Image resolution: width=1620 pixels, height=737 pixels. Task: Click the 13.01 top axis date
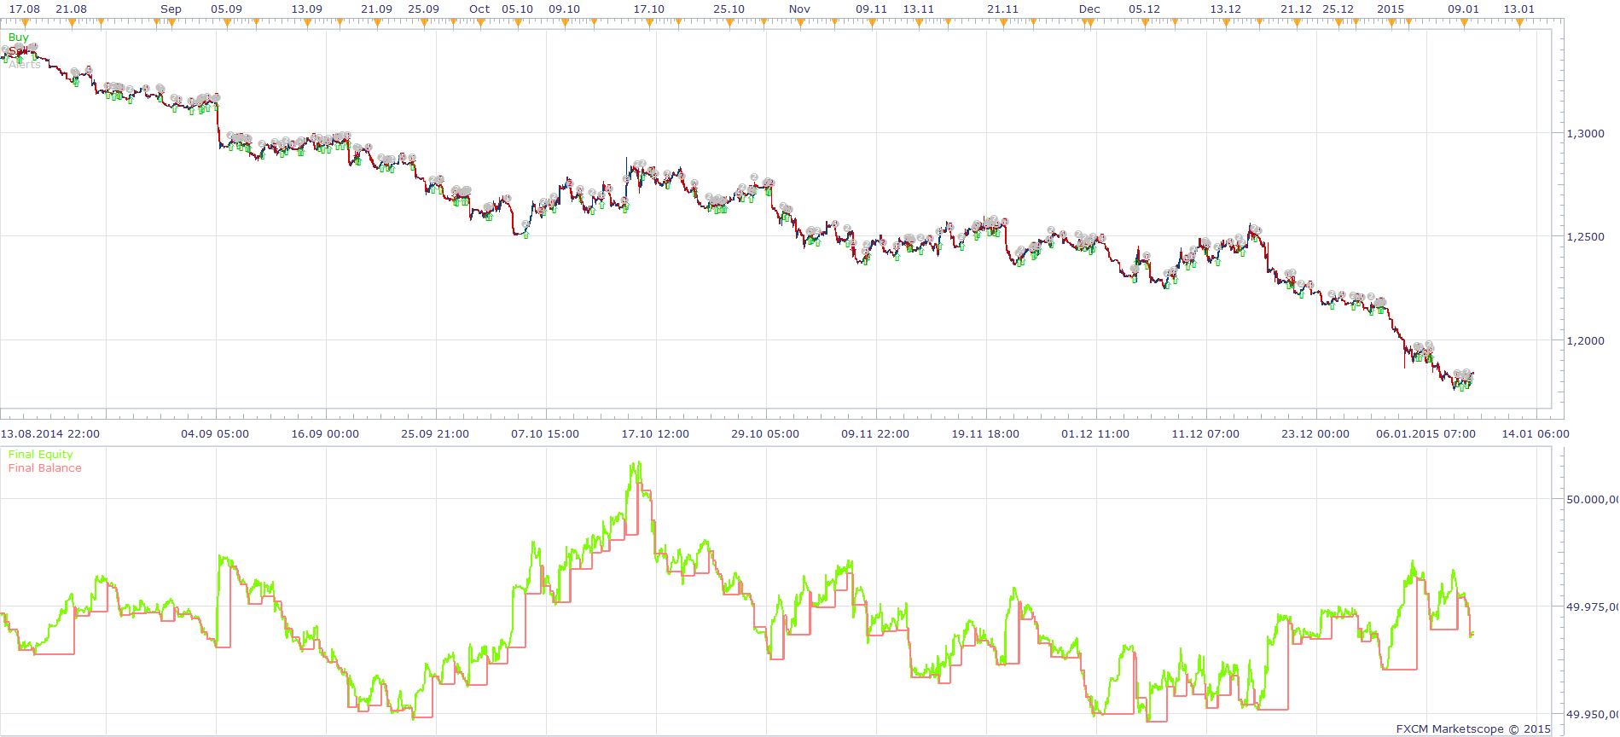coord(1519,9)
